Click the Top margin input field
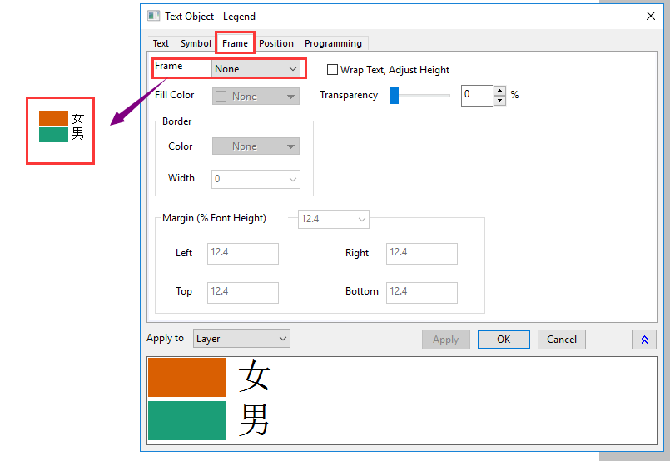 click(x=243, y=293)
